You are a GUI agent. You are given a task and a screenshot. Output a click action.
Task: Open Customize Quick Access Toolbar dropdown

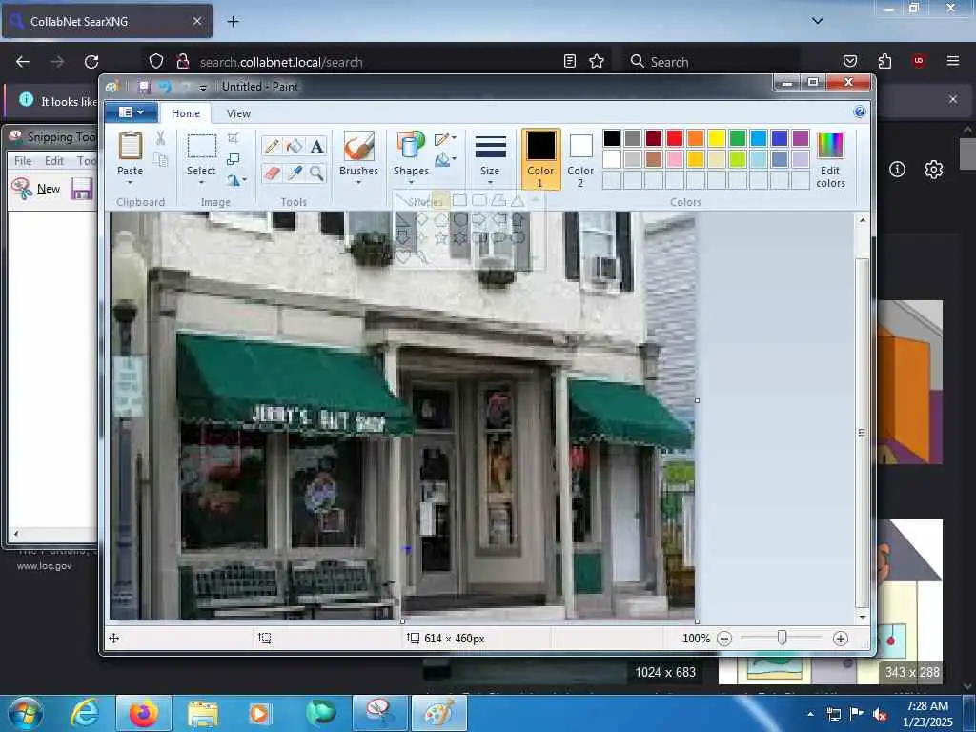[203, 88]
